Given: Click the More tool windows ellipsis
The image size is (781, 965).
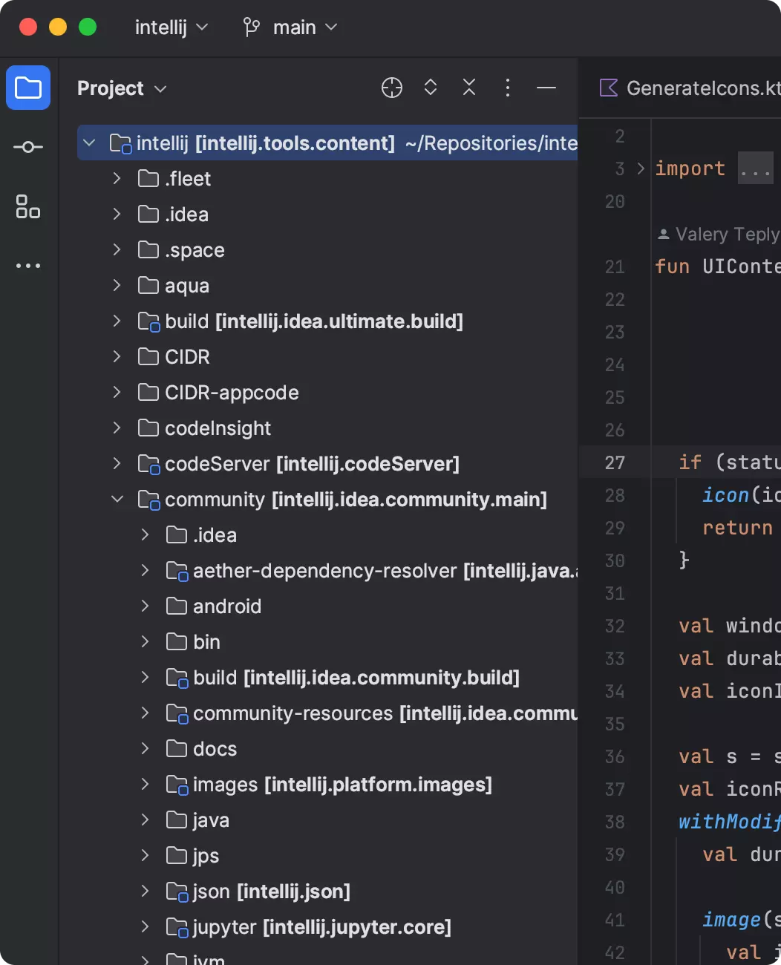Looking at the screenshot, I should (x=28, y=266).
